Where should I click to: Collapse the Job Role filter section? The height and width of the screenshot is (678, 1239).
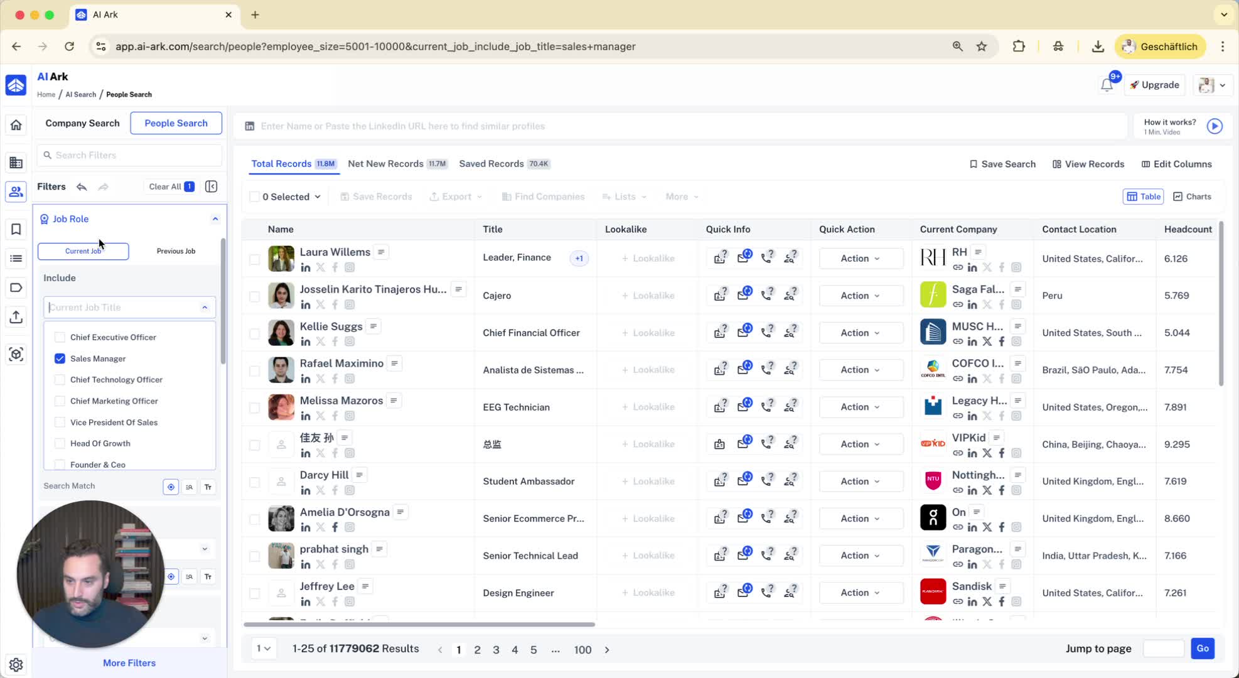point(215,219)
